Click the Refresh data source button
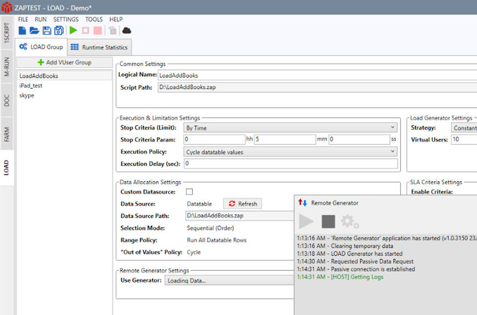477x315 pixels. click(x=242, y=204)
